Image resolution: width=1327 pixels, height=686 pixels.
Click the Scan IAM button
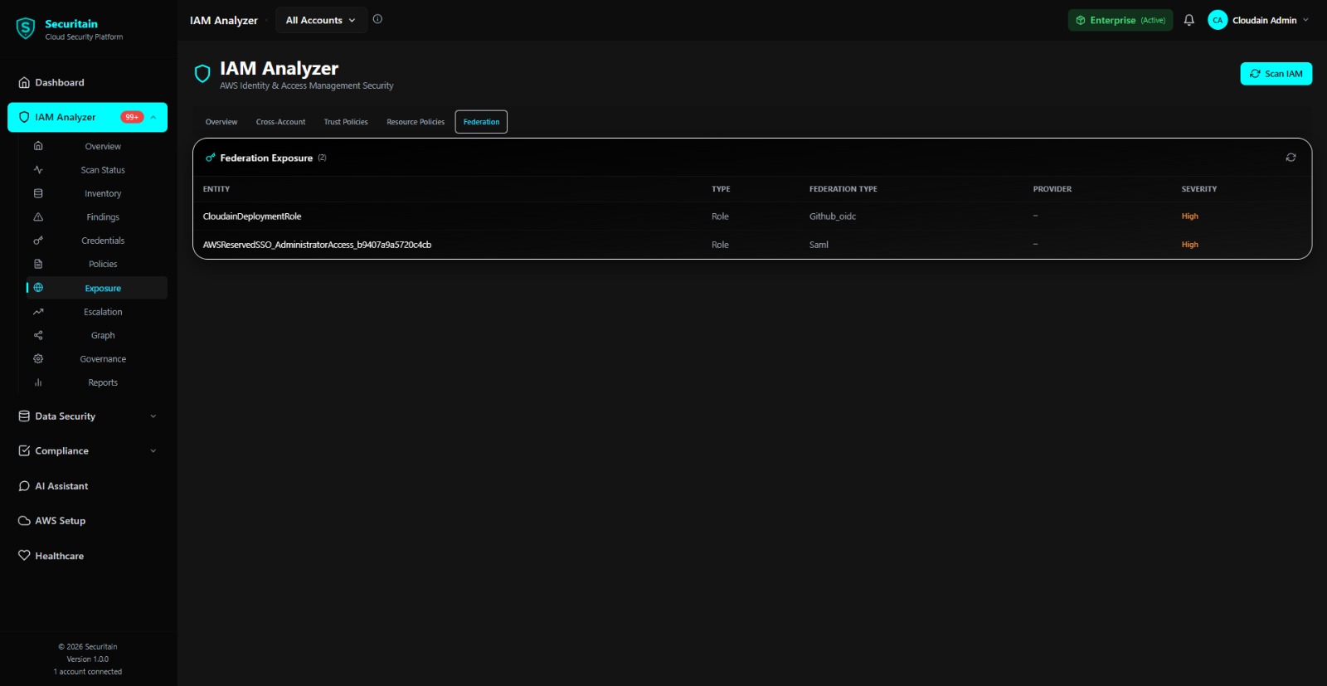tap(1276, 74)
